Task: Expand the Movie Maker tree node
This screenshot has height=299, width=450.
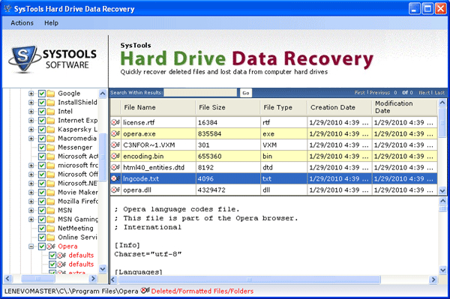Action: 31,193
